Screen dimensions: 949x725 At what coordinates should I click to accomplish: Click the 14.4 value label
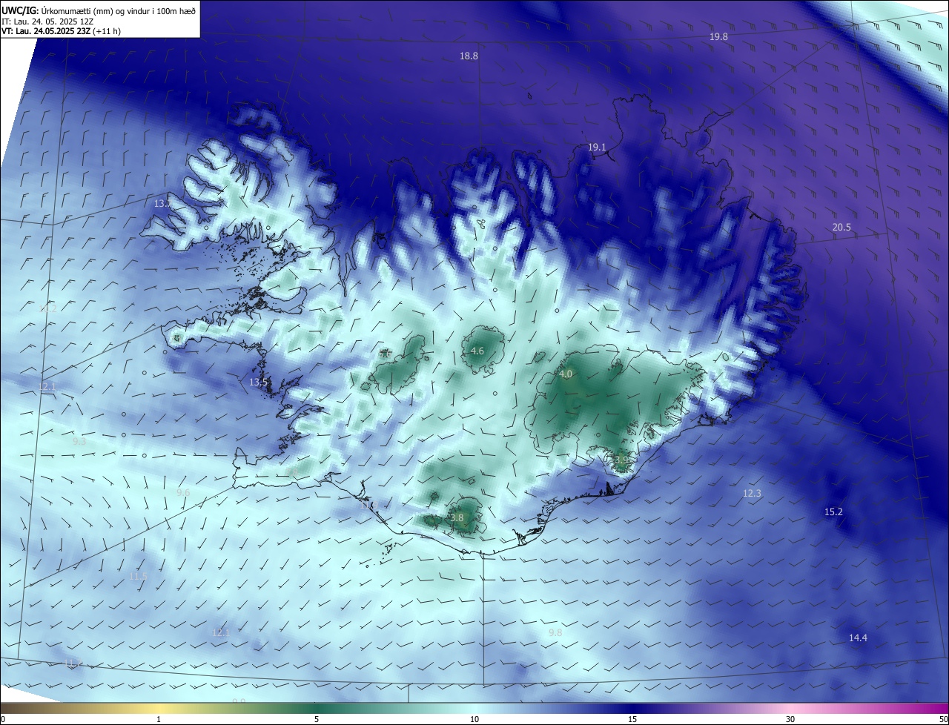858,638
